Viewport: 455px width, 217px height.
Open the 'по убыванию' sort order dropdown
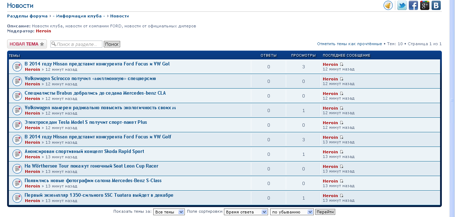coord(292,212)
